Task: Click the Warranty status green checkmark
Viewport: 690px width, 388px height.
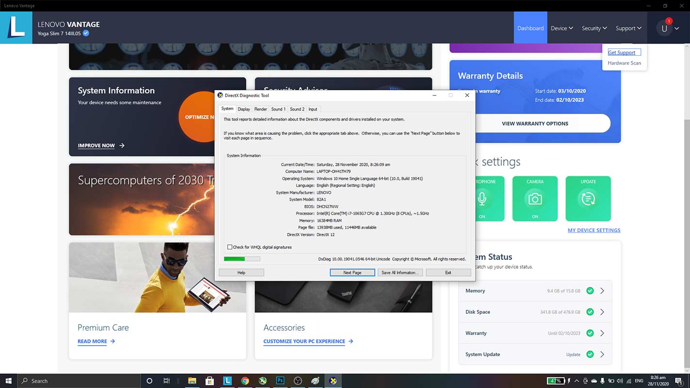Action: point(590,333)
